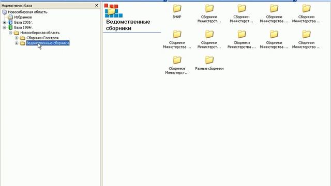Collapse Новосибирская область folder under База 1984г.
This screenshot has width=331, height=186.
pyautogui.click(x=10, y=33)
